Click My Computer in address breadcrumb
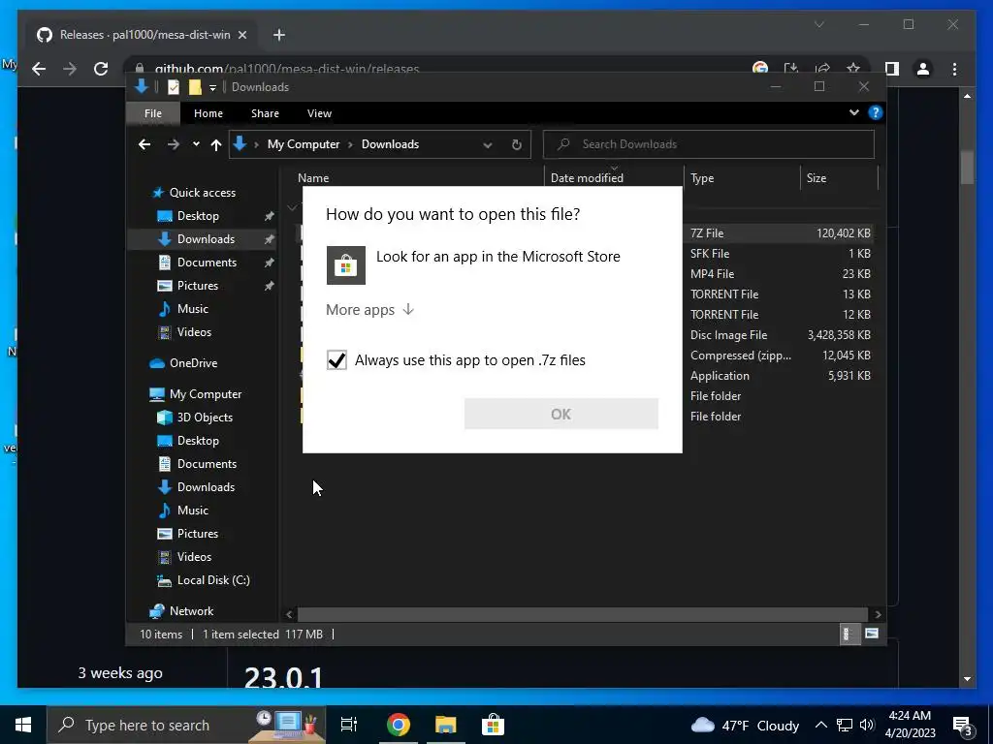993x744 pixels. click(x=304, y=144)
